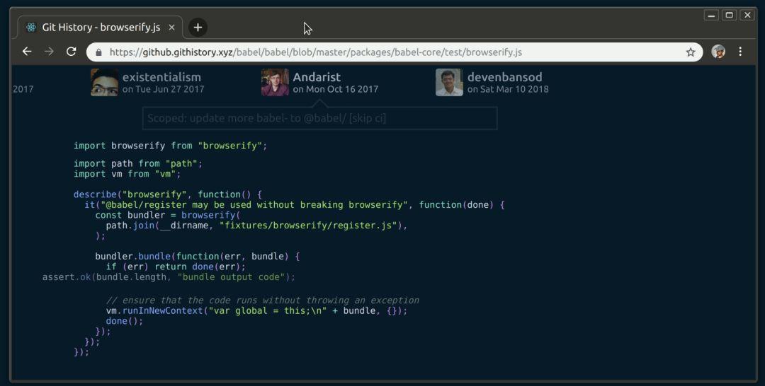The image size is (765, 386).
Task: Click the date 'on Sat Mar 10 2018'
Action: click(508, 89)
